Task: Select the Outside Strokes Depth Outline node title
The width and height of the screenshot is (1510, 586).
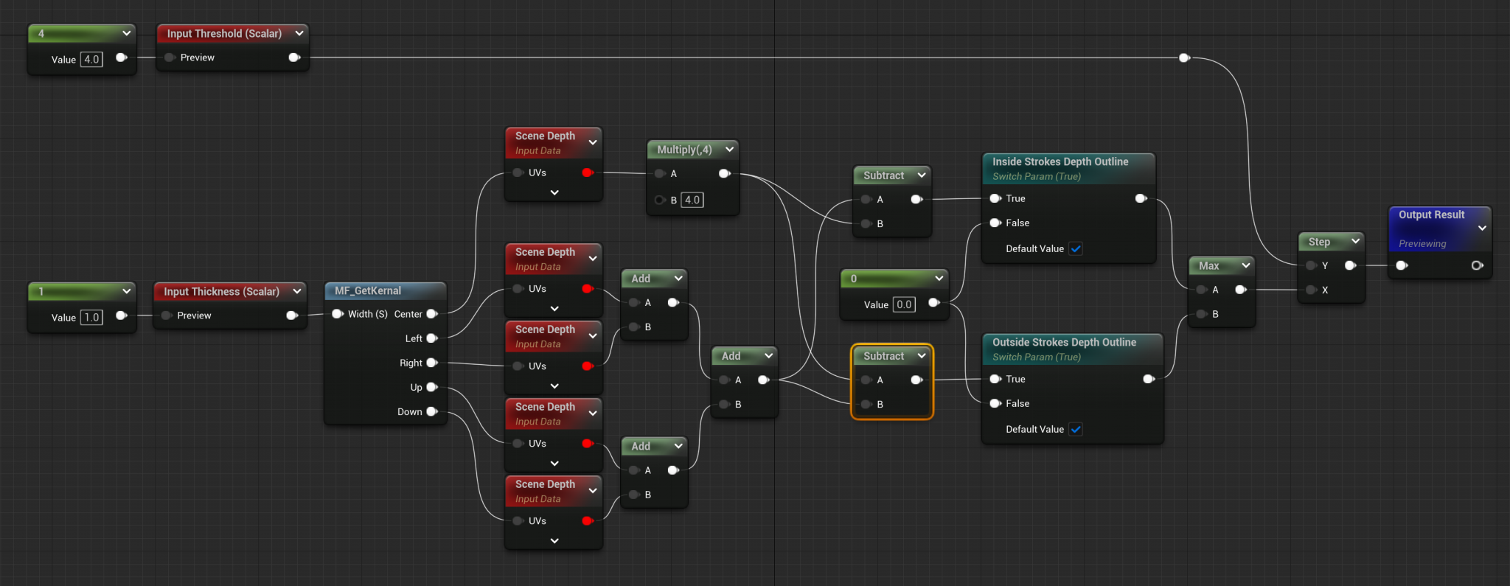Action: [x=1064, y=342]
